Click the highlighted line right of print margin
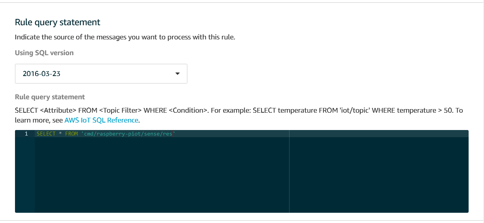 [x=379, y=134]
